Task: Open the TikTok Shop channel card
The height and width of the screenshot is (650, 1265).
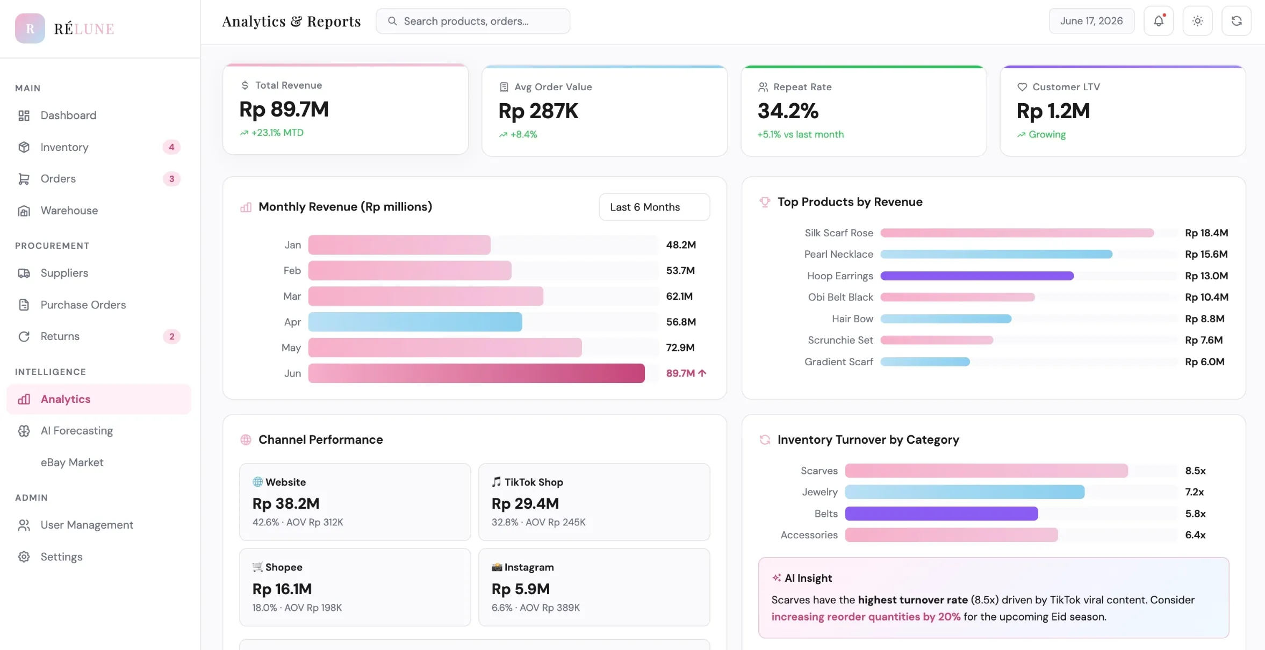Action: click(x=594, y=502)
